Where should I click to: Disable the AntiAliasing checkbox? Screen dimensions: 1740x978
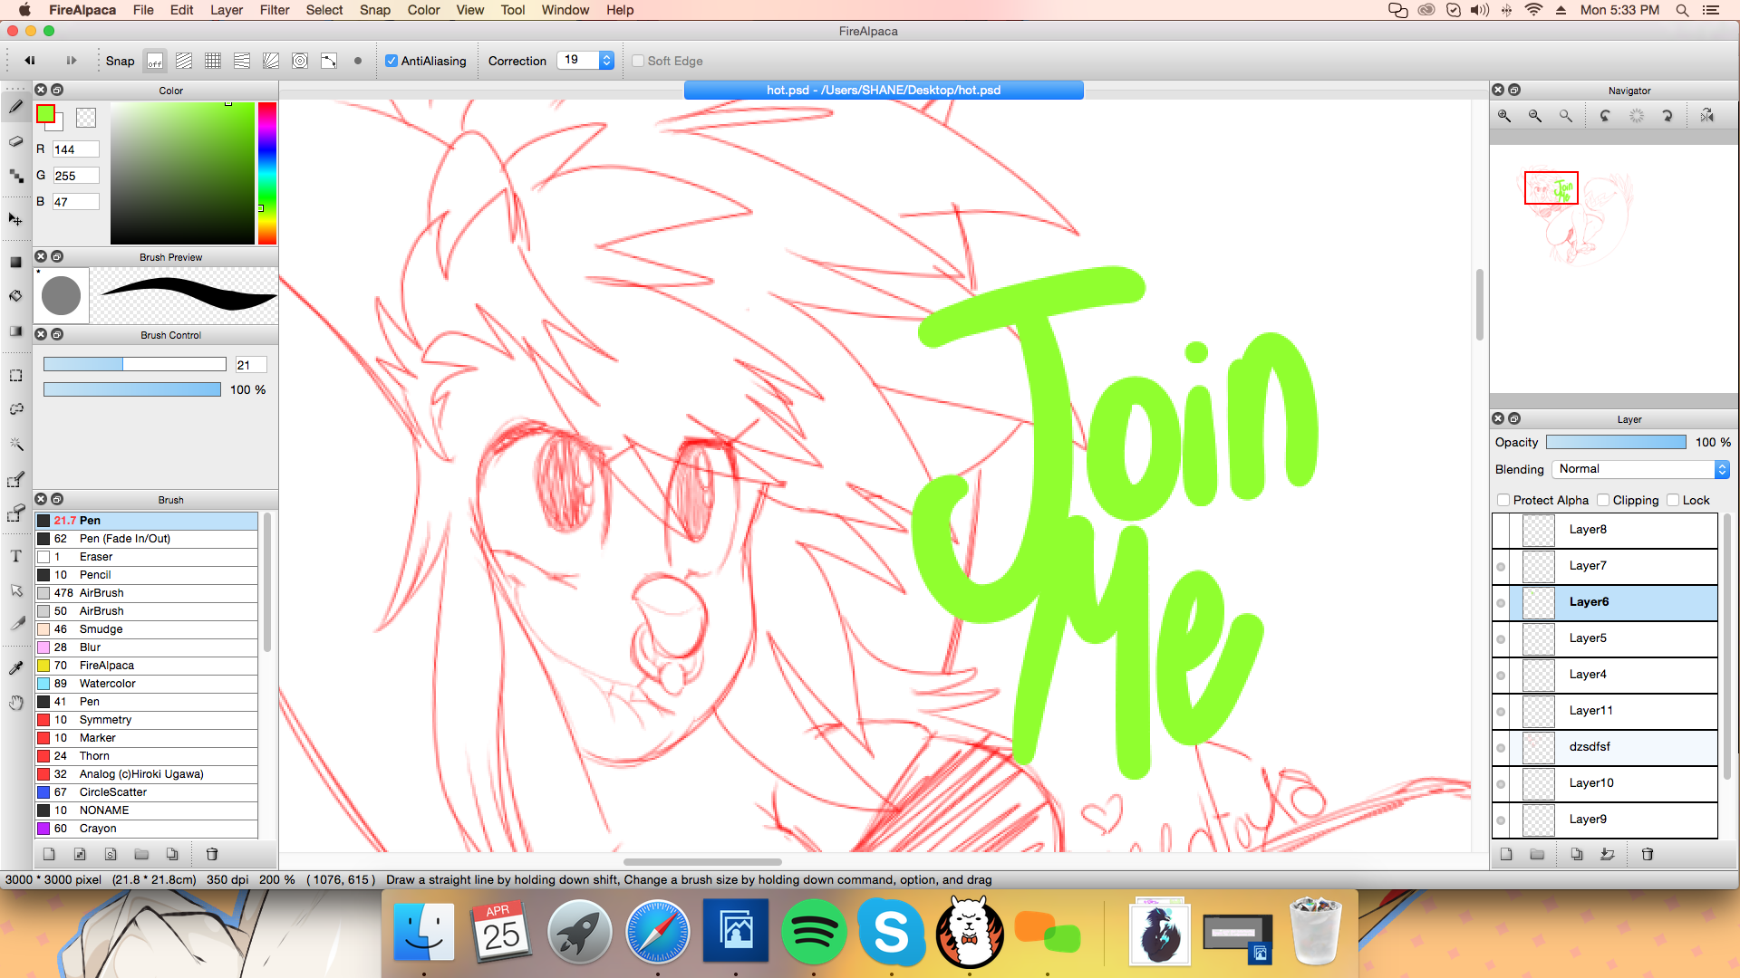tap(391, 61)
